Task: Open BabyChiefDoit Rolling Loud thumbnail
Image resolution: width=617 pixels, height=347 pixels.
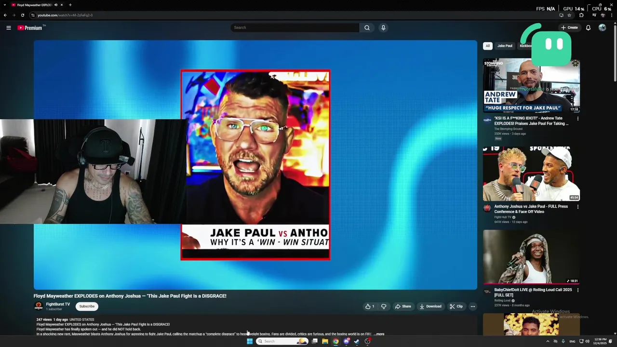Action: coord(531,257)
